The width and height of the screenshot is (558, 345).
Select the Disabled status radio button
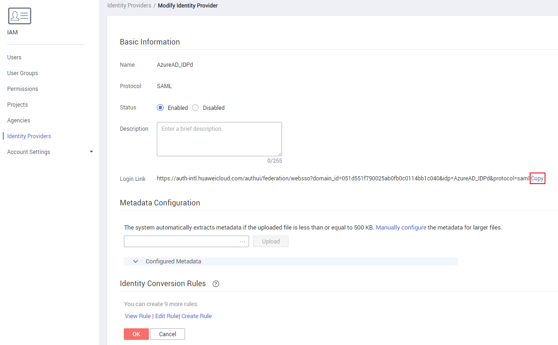click(x=195, y=108)
